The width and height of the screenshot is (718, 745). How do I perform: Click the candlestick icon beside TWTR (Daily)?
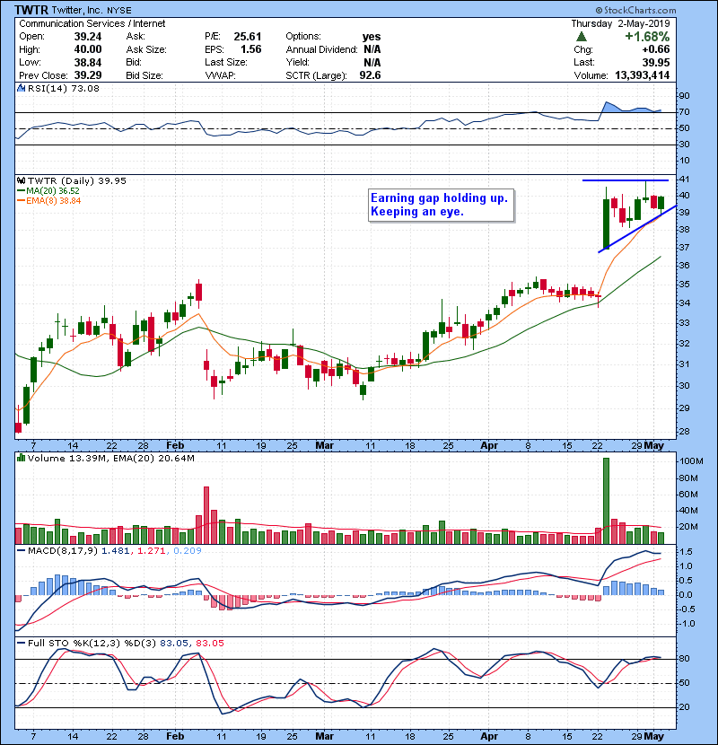[21, 180]
